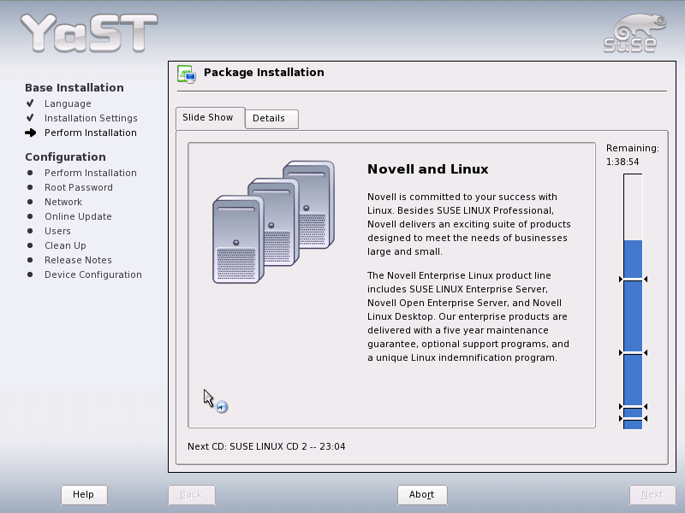Click the YaST logo
This screenshot has width=685, height=513.
(89, 33)
